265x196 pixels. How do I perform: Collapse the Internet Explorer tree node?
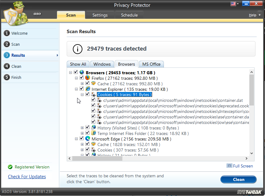tap(76, 89)
